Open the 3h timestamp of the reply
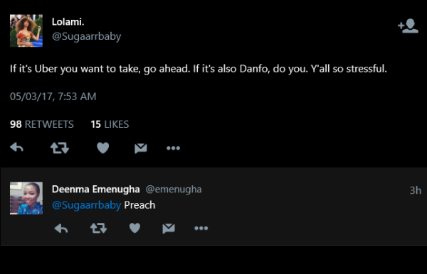427x274 pixels. point(416,190)
